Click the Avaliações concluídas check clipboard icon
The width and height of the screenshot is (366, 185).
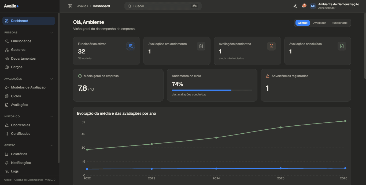point(342,46)
